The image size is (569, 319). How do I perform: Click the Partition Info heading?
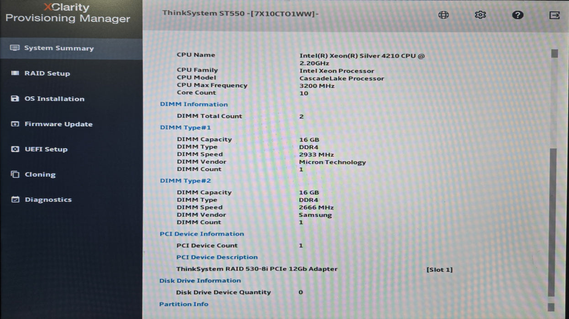click(x=184, y=304)
